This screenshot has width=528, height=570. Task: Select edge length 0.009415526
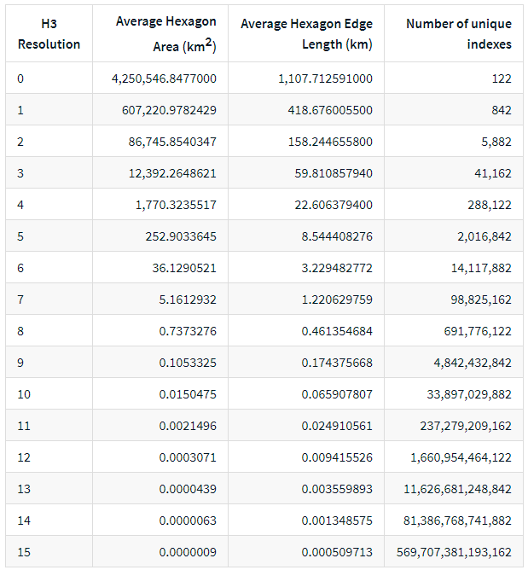point(337,458)
